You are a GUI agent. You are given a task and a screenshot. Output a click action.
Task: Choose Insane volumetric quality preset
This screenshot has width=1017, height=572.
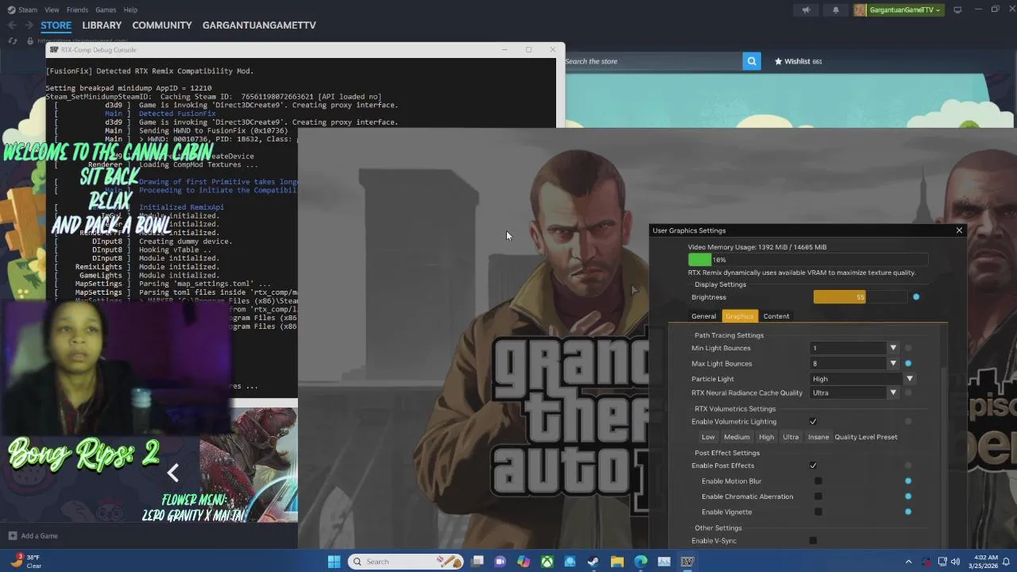pyautogui.click(x=818, y=437)
